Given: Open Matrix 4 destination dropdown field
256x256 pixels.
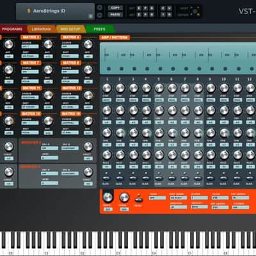Looking at the screenshot, I should pos(70,56).
